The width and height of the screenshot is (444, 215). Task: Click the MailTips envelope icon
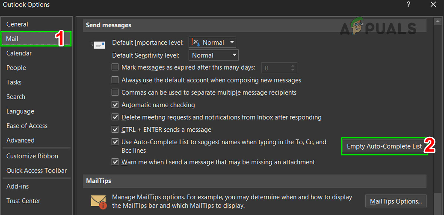click(x=98, y=201)
